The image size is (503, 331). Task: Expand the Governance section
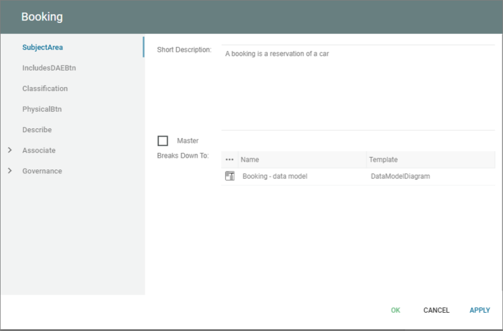(x=10, y=171)
